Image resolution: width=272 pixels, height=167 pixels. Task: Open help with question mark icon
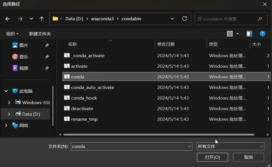click(x=262, y=34)
